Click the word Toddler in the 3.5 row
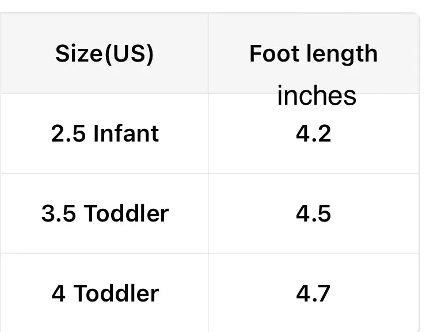The height and width of the screenshot is (332, 426). coord(126,213)
